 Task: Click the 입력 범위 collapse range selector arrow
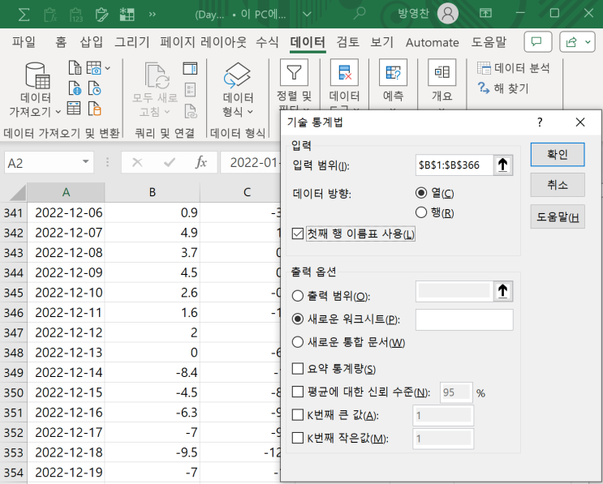(x=504, y=165)
